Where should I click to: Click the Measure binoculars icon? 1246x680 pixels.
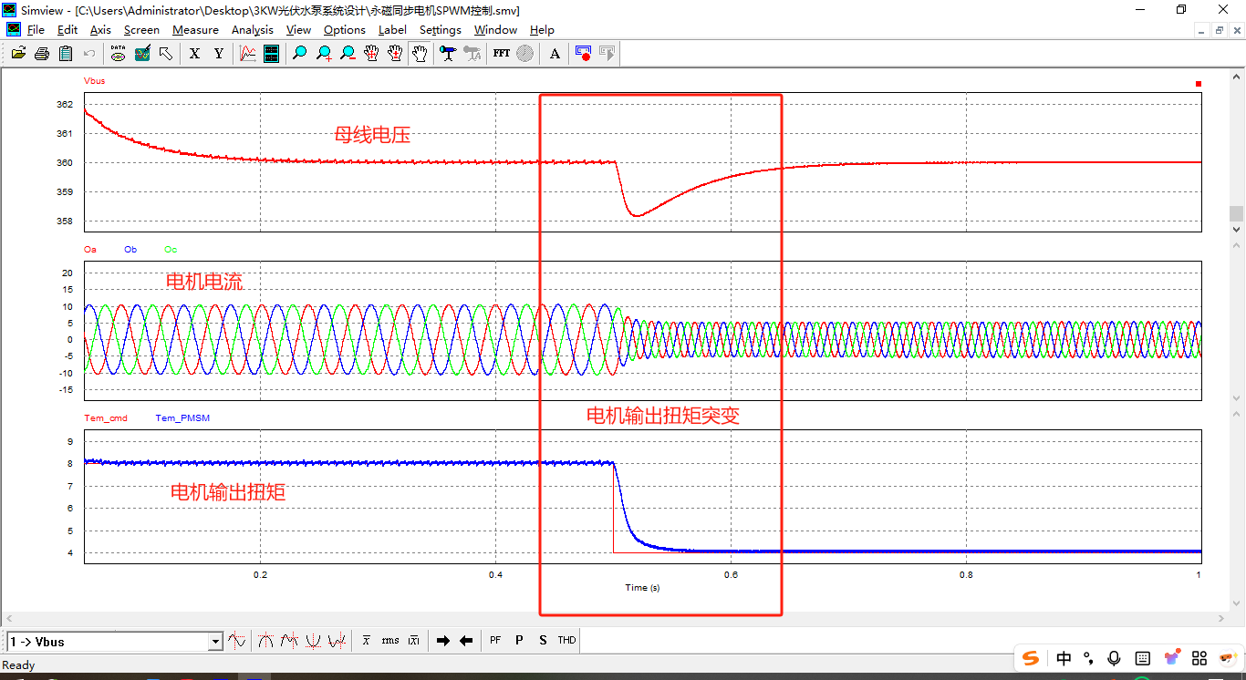click(447, 54)
